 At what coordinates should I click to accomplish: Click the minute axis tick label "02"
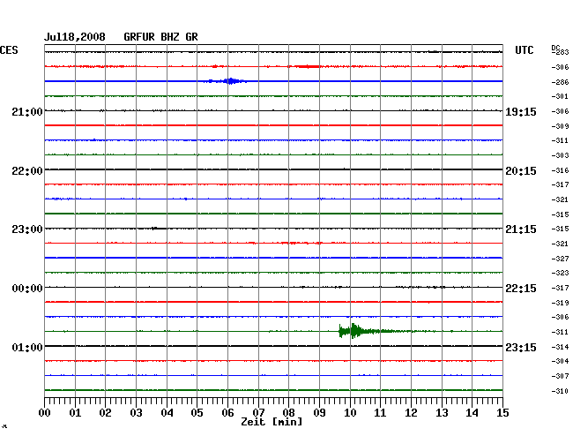(x=105, y=413)
